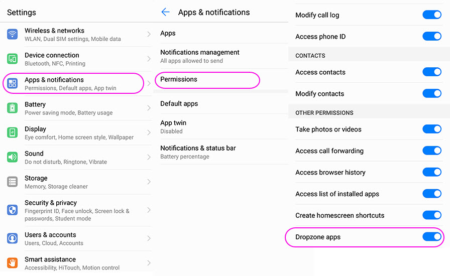Click the Storage settings icon
This screenshot has height=276, width=450.
click(x=13, y=182)
